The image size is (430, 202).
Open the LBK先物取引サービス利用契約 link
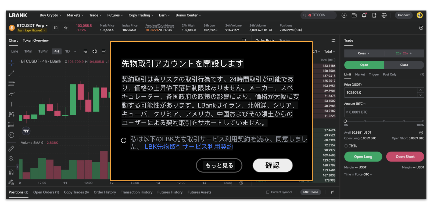(x=189, y=147)
